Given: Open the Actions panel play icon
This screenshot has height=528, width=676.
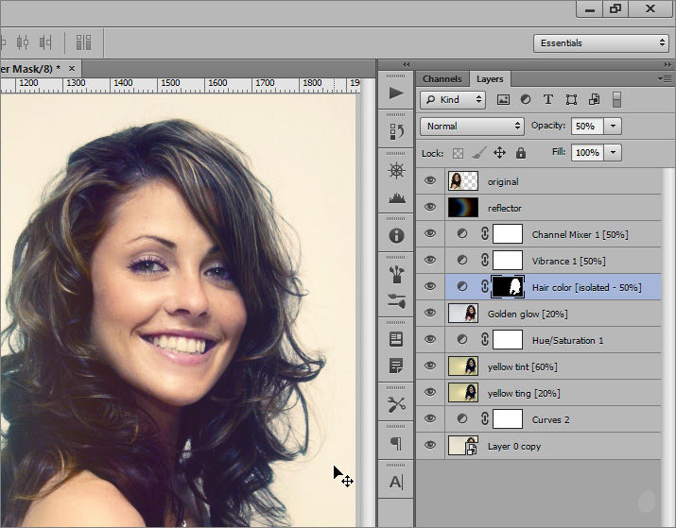Looking at the screenshot, I should click(x=396, y=94).
